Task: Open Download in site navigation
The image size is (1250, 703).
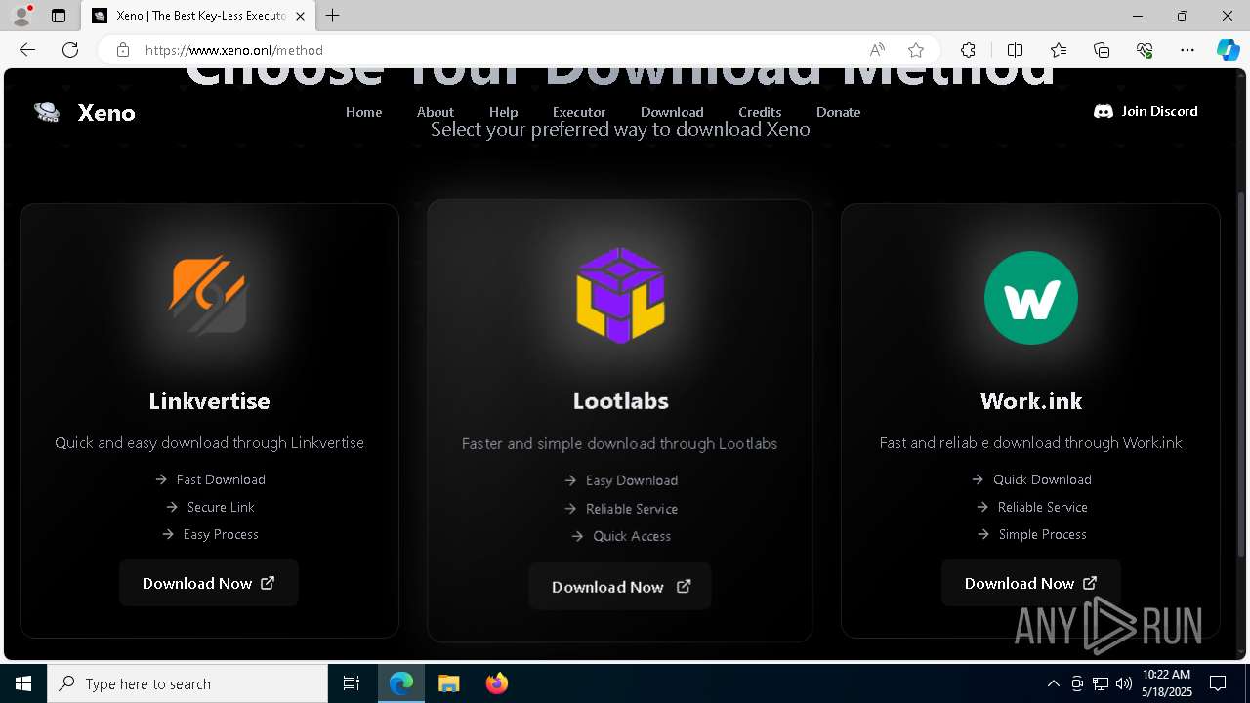Action: click(672, 112)
